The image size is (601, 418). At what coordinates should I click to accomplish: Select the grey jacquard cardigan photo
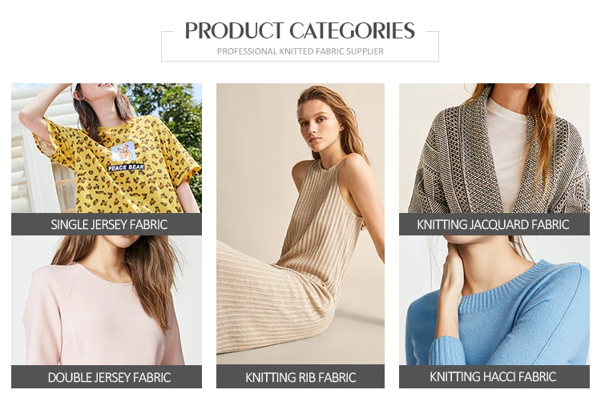[494, 148]
